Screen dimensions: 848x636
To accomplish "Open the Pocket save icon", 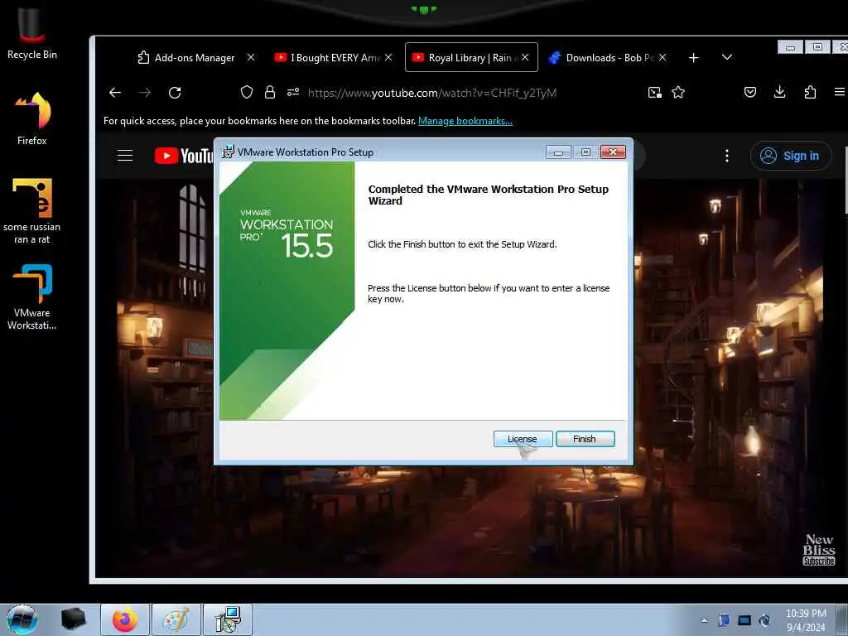I will (750, 93).
